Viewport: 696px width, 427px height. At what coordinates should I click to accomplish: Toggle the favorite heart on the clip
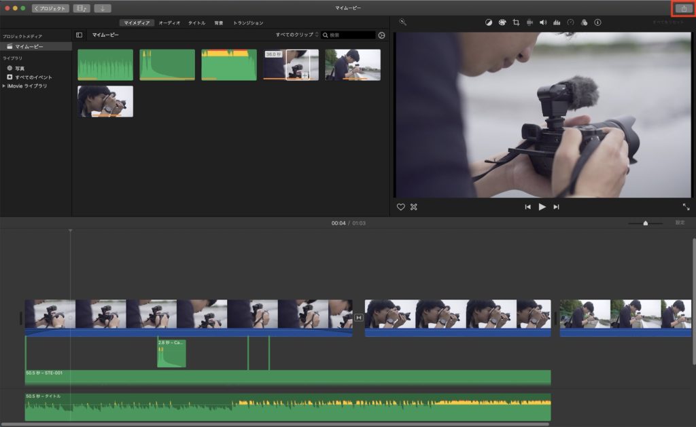click(401, 207)
